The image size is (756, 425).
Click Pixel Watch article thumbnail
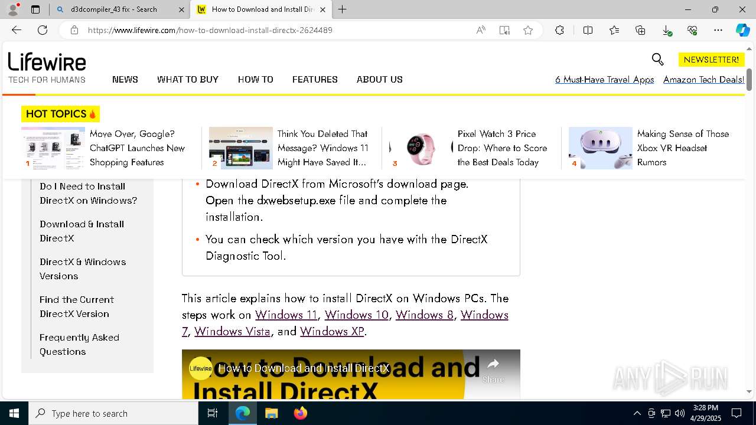pos(422,148)
